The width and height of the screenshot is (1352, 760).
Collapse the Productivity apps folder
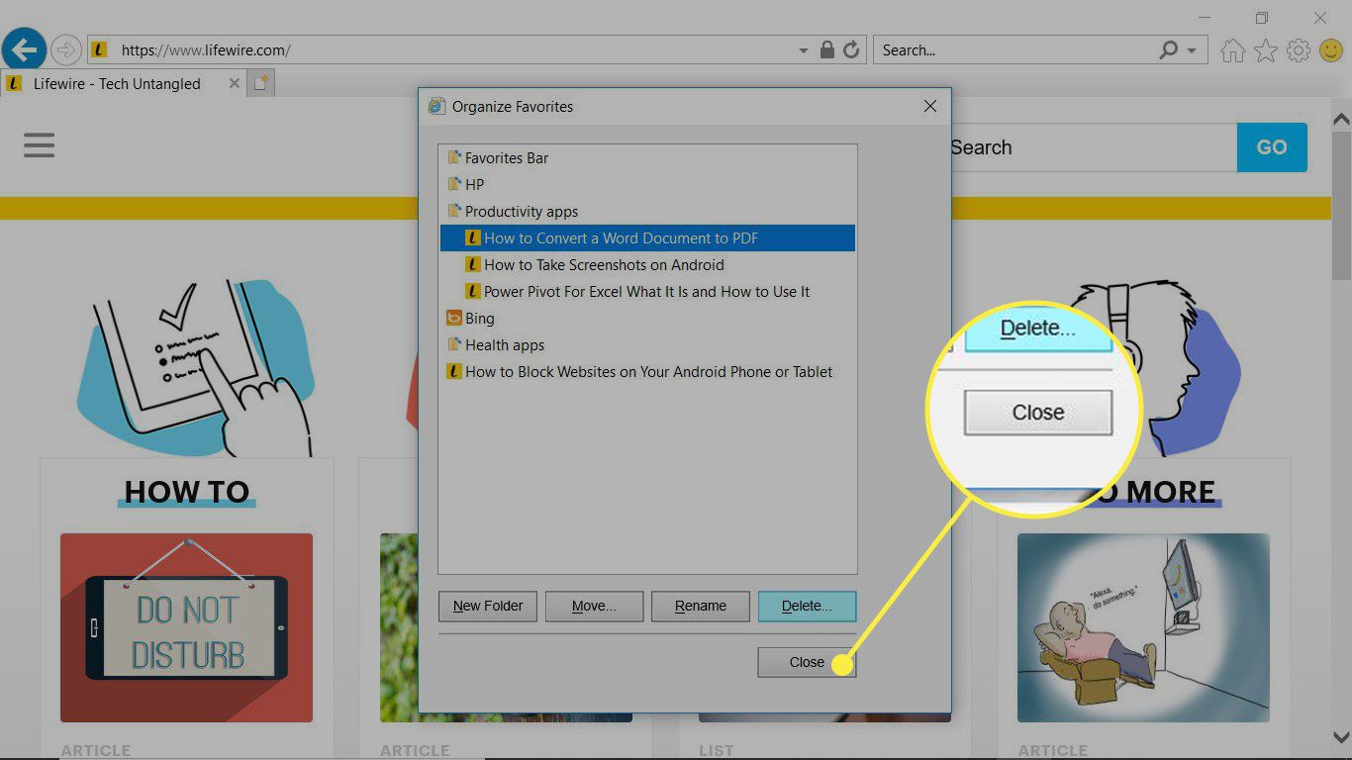[513, 211]
